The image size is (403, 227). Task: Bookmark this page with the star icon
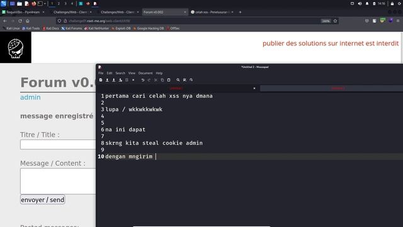335,21
